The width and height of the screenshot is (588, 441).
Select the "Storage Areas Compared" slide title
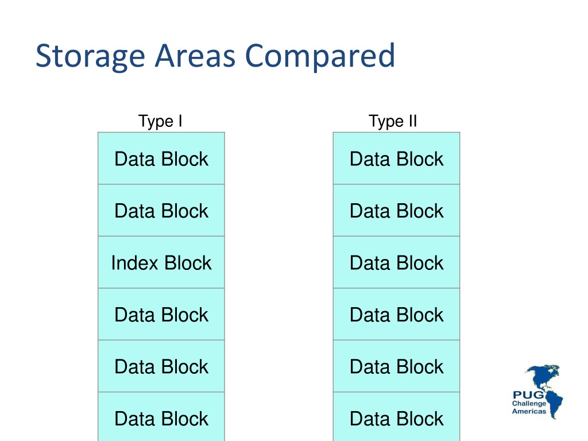point(215,56)
